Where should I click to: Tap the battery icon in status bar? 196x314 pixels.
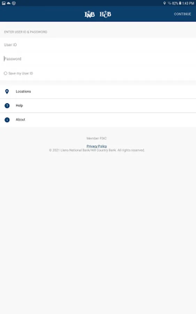[180, 3]
